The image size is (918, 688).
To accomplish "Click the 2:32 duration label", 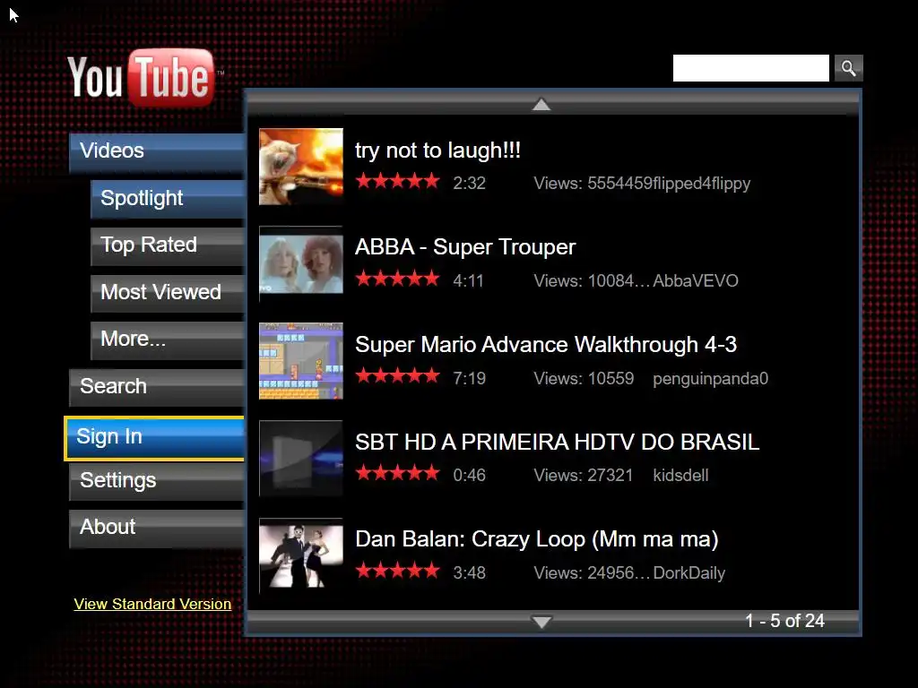I will pyautogui.click(x=469, y=183).
